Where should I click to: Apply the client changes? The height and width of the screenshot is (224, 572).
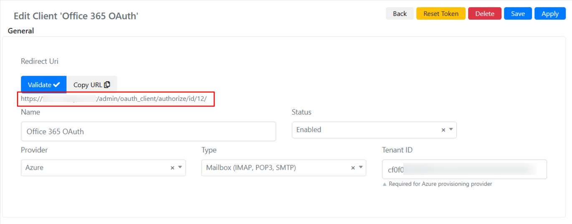click(550, 13)
